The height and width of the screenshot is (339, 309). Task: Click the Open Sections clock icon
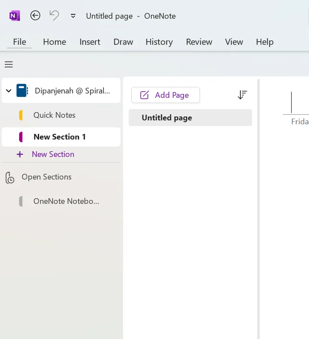tap(10, 178)
